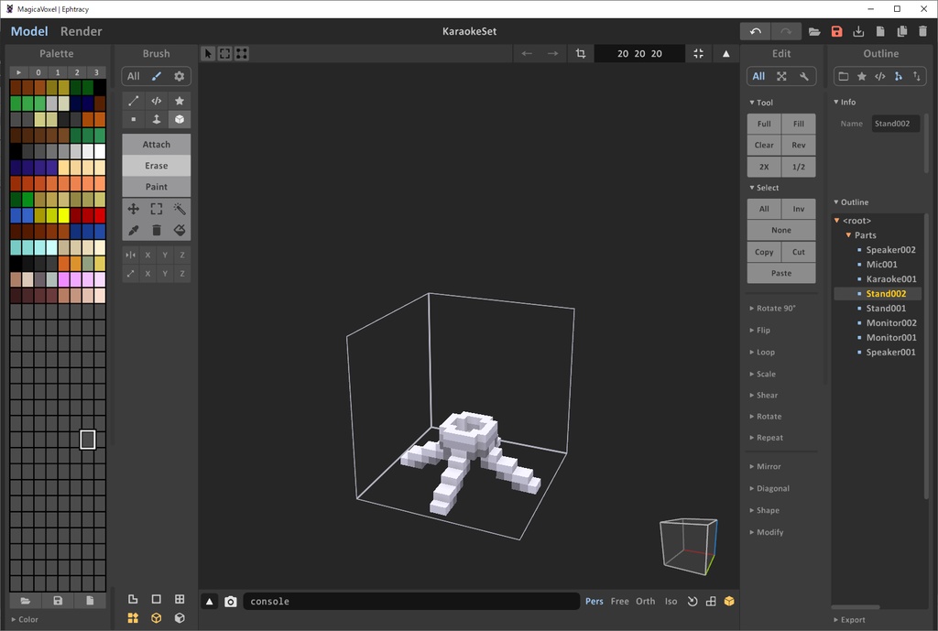Click the export download icon in top bar
938x631 pixels.
[x=857, y=32]
